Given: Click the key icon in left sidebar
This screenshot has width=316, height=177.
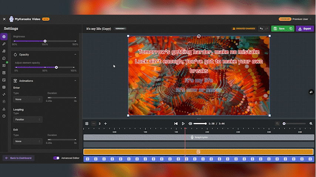Looking at the screenshot, I should (4, 44).
